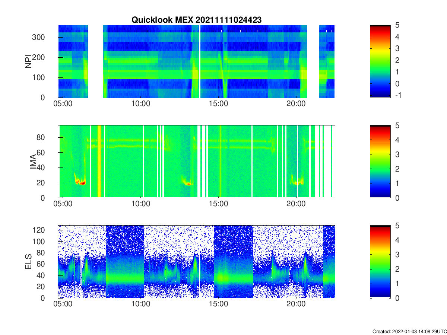The height and width of the screenshot is (335, 447).
Task: Click the IMA panel's 15:00 time tick
Action: [x=218, y=204]
